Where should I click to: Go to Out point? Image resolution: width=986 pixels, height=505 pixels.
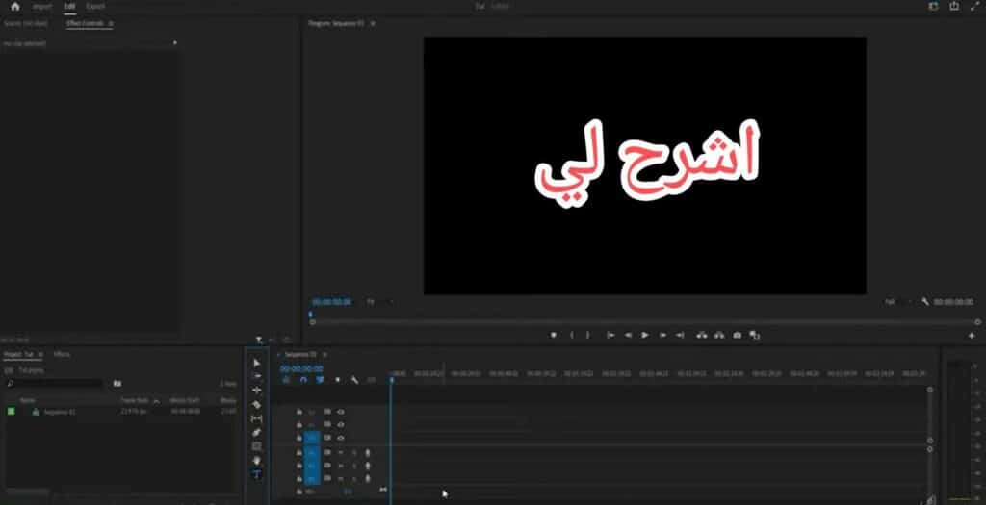pos(680,336)
